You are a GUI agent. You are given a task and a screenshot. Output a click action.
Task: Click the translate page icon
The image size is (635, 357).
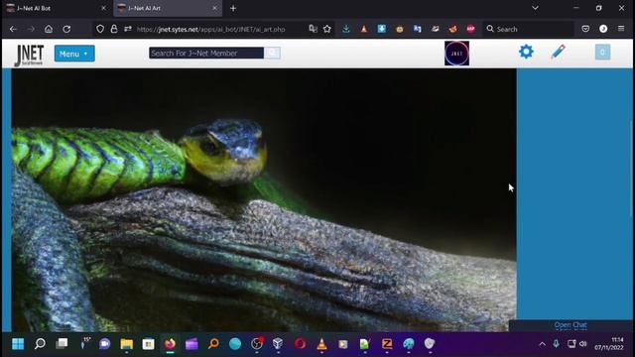[314, 29]
